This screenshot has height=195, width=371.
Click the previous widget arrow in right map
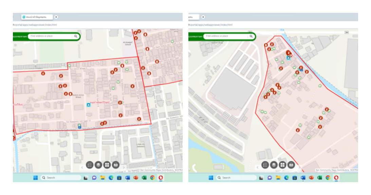[x=257, y=167]
